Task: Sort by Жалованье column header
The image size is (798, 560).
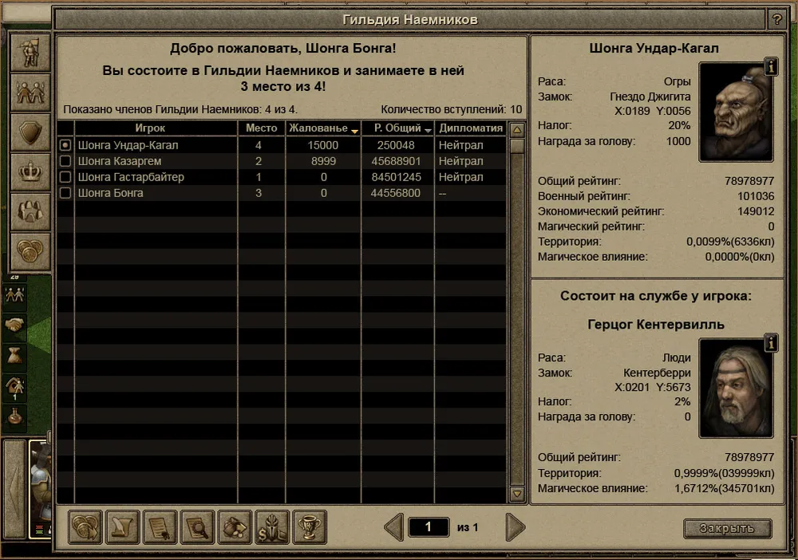Action: [323, 128]
